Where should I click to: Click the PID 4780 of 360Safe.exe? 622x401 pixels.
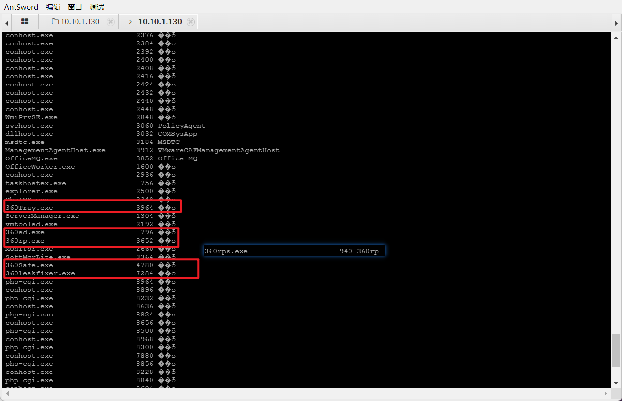point(145,265)
